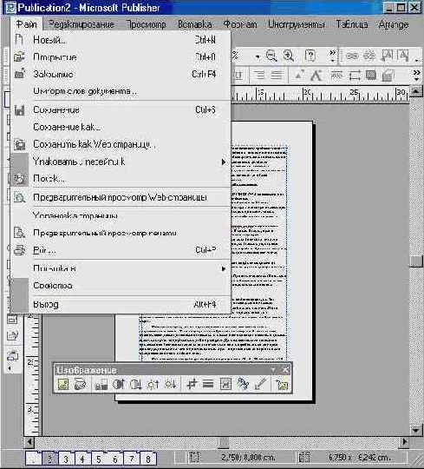Open the zoom percentage dropdown arrow
This screenshot has width=424, height=469.
point(258,56)
